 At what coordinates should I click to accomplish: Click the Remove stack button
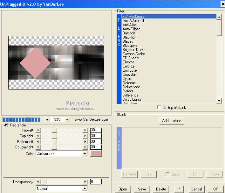tap(129, 174)
